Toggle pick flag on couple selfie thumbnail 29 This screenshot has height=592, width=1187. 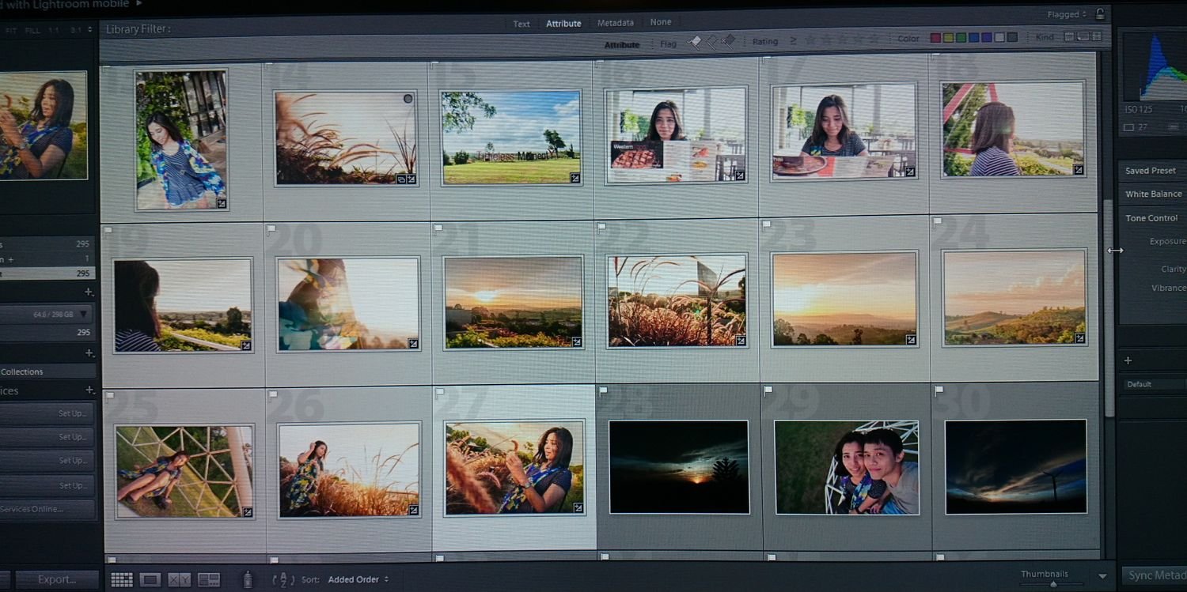pos(767,390)
